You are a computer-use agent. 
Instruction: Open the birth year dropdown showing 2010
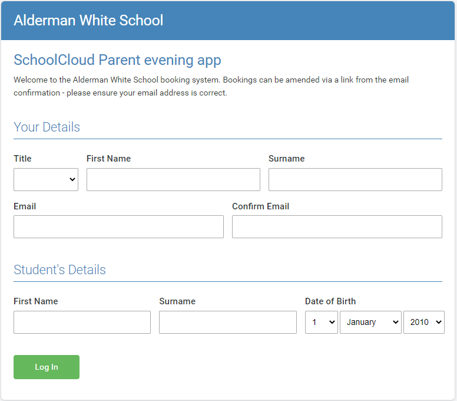point(423,322)
